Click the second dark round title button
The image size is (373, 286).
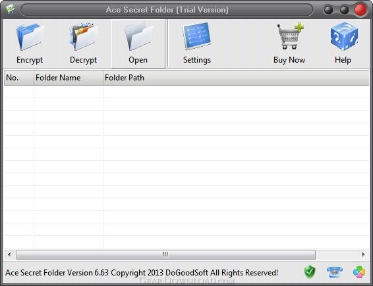(344, 11)
